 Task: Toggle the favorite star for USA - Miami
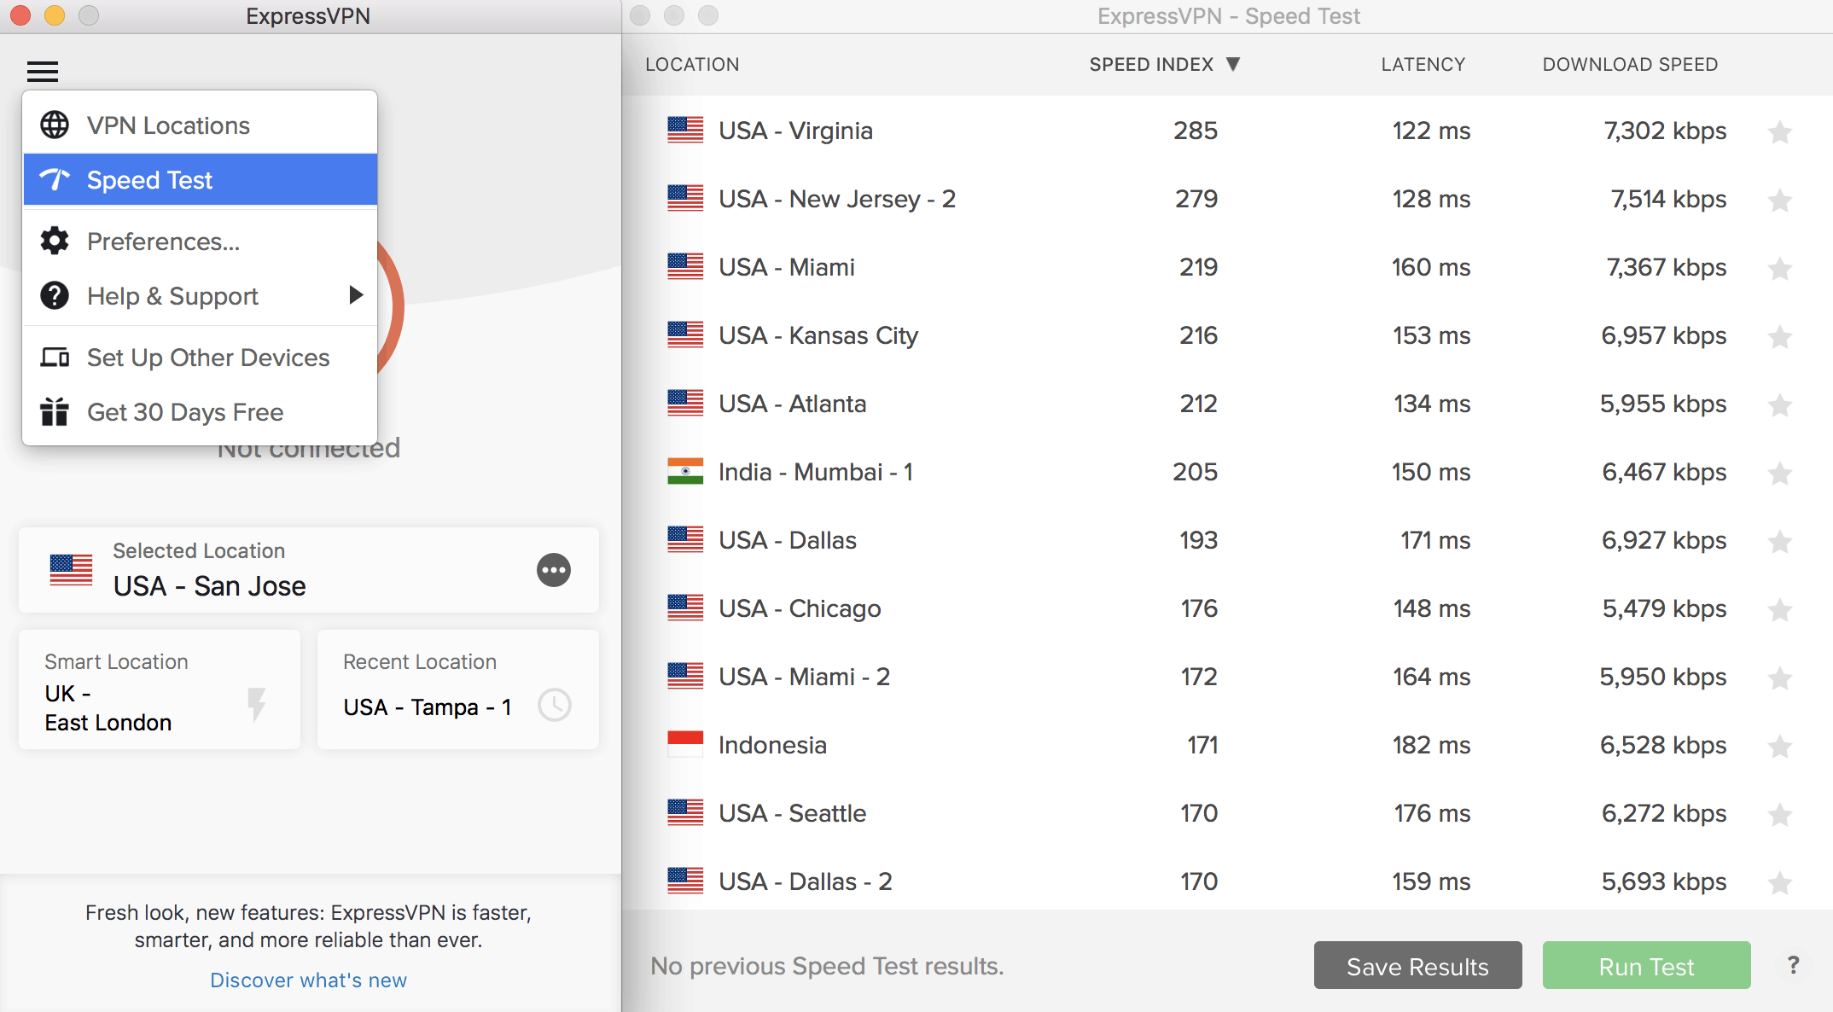[x=1780, y=268]
